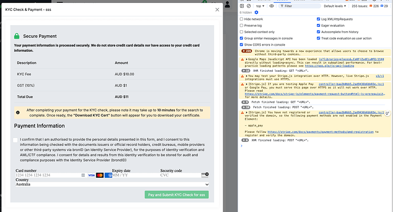Clear the console with the clear icon
Viewport: 393px width, 212px height.
tap(249, 6)
